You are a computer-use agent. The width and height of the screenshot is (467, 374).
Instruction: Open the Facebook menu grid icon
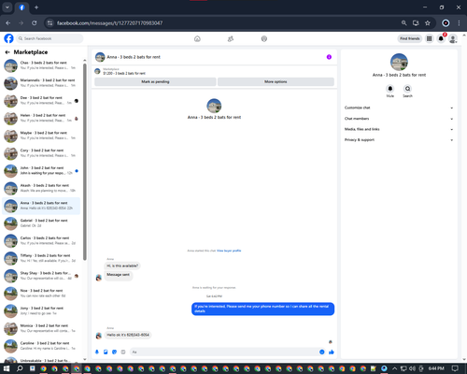429,38
